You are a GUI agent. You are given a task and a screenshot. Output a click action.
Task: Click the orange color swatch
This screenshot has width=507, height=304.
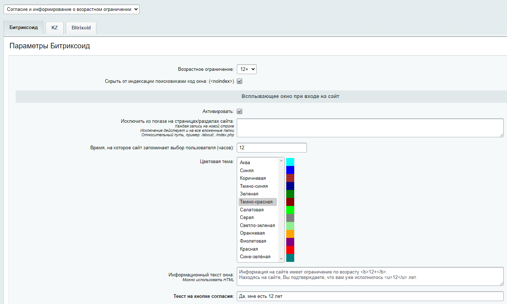(290, 234)
